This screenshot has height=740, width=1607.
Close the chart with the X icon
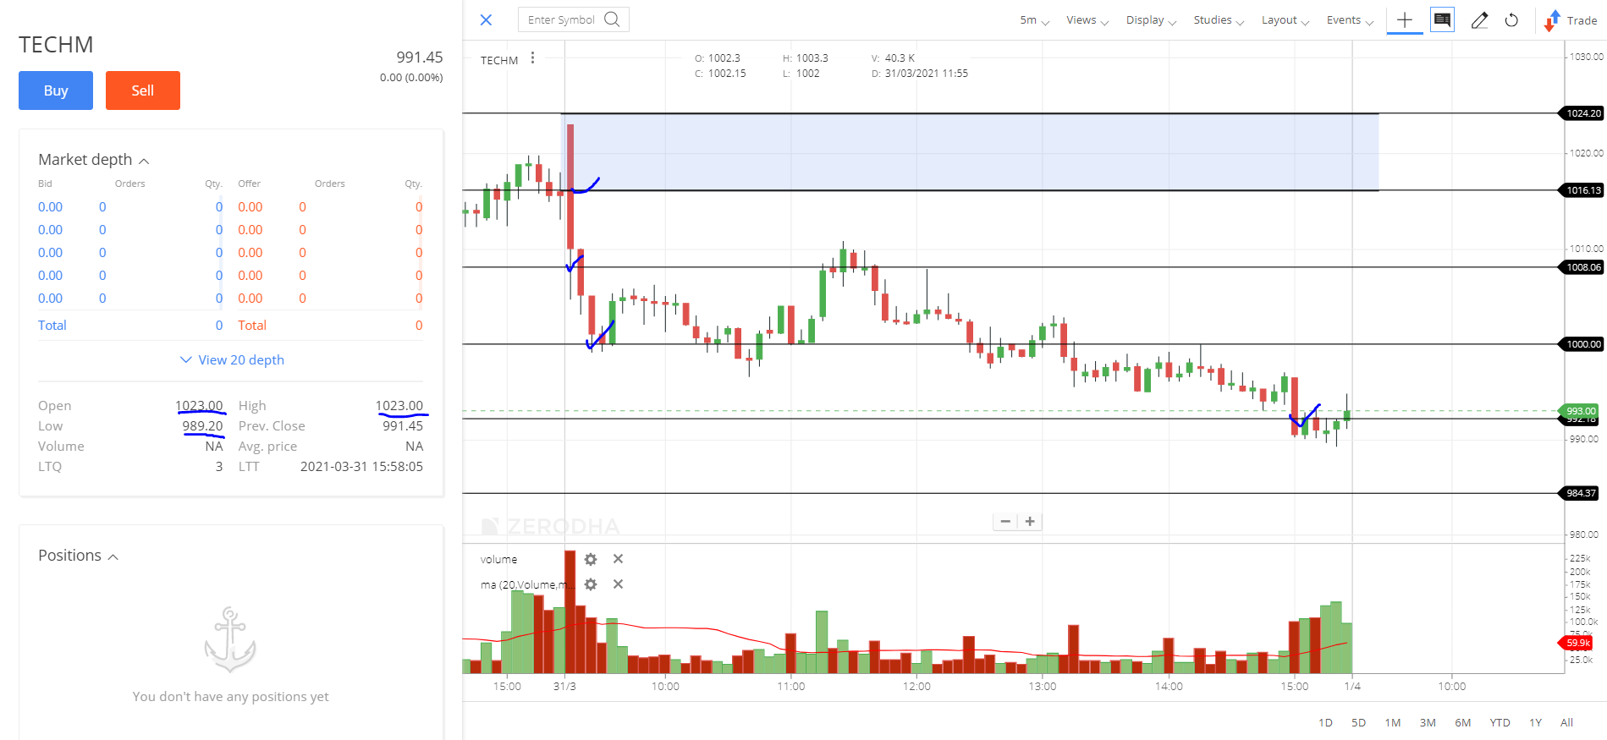(486, 19)
